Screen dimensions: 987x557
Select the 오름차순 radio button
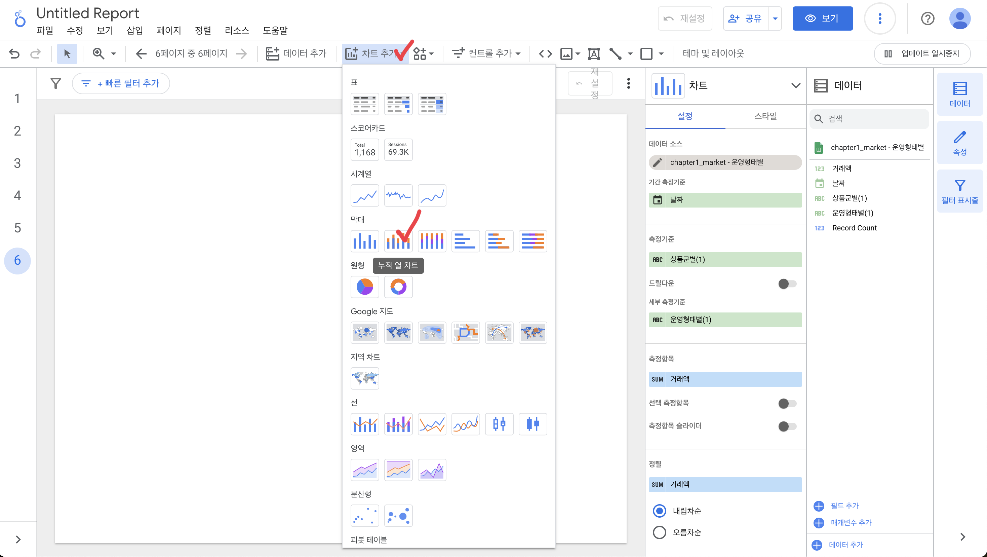click(x=660, y=532)
